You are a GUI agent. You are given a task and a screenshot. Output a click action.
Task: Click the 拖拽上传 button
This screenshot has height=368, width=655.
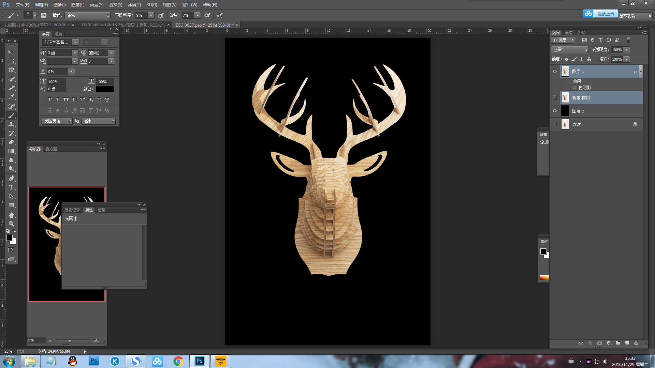click(605, 14)
